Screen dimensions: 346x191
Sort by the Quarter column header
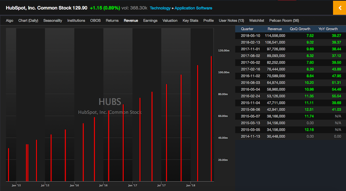click(247, 29)
